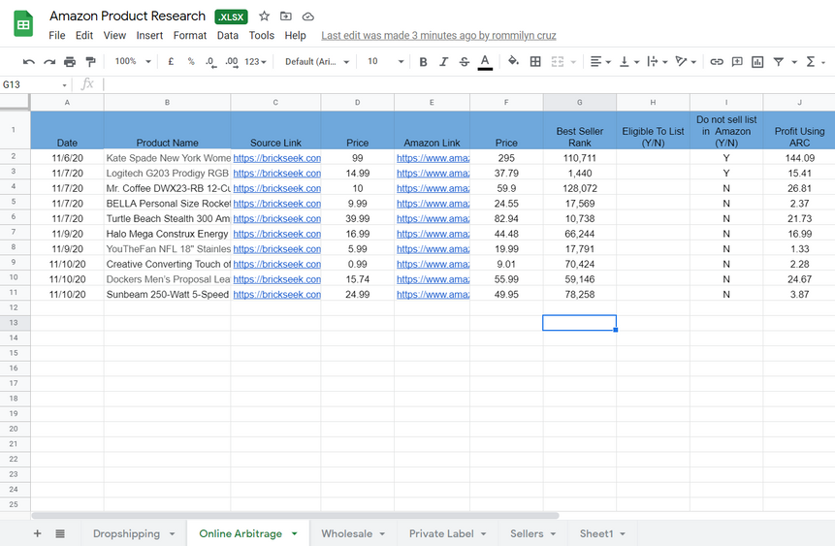Image resolution: width=835 pixels, height=546 pixels.
Task: Click the Merge cells icon
Action: 557,62
